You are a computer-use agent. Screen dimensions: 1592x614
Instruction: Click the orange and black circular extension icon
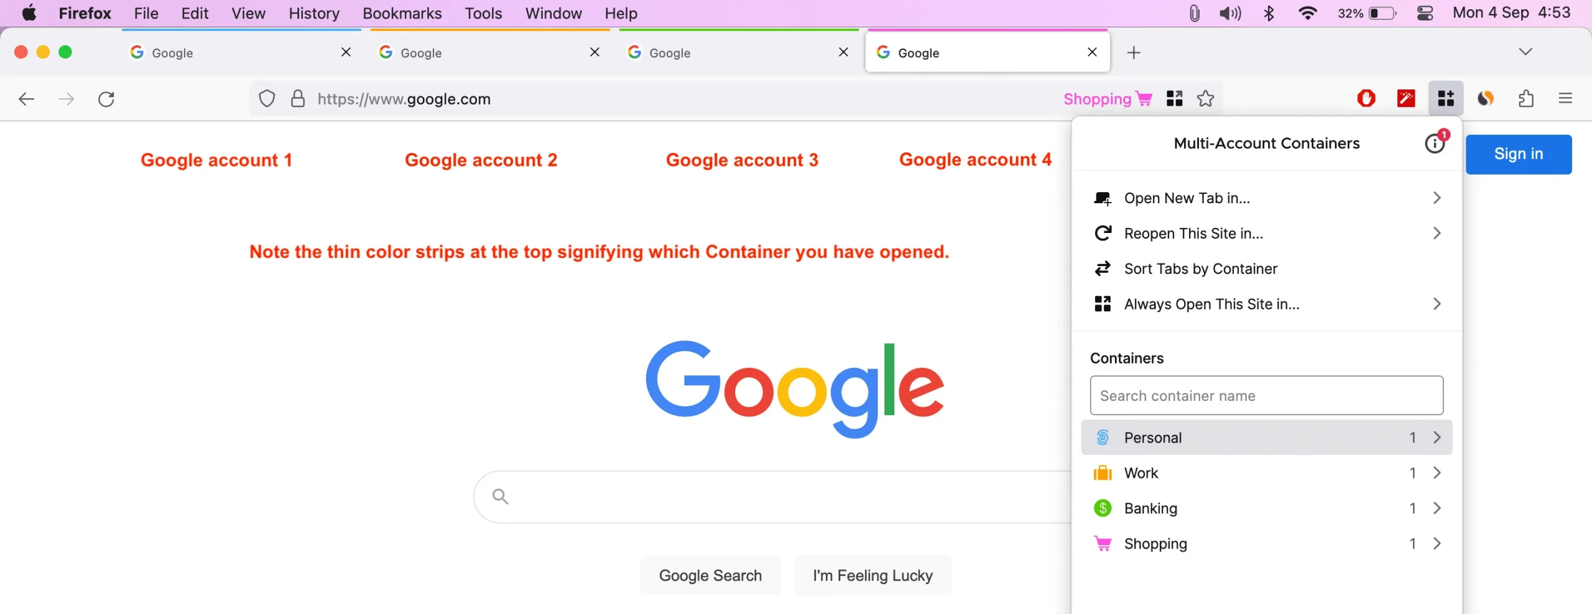(1486, 98)
